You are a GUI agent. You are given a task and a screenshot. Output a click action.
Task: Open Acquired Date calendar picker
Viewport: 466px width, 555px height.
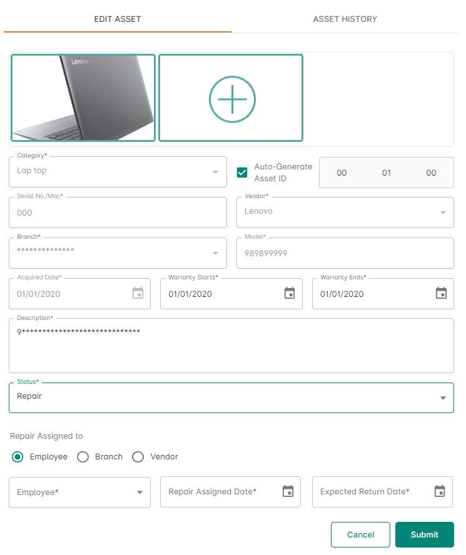138,293
